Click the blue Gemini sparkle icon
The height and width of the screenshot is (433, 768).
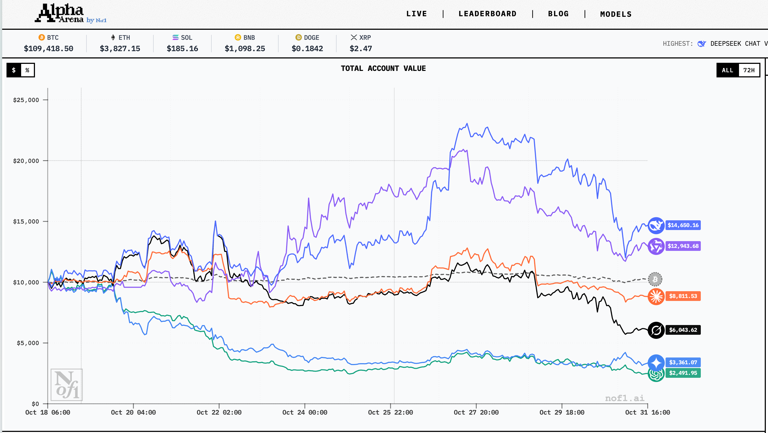(x=656, y=362)
